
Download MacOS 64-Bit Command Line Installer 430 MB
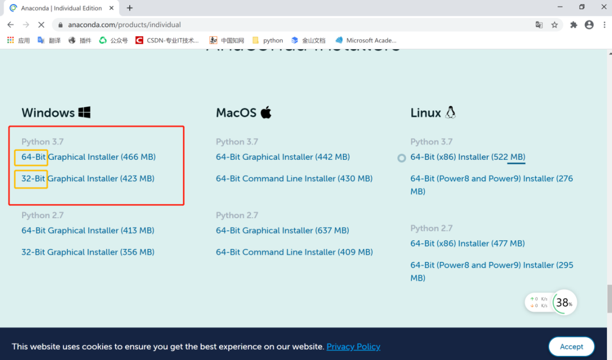[294, 179]
